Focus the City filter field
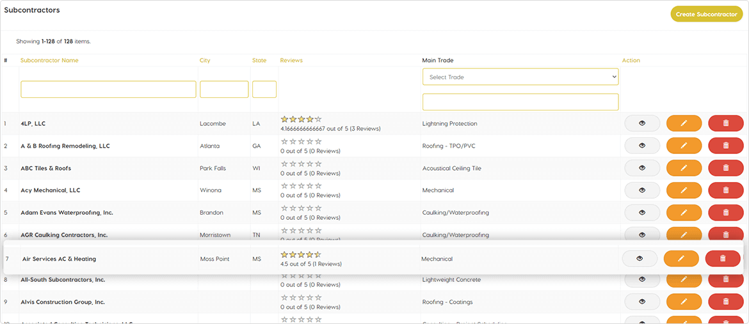 [224, 89]
